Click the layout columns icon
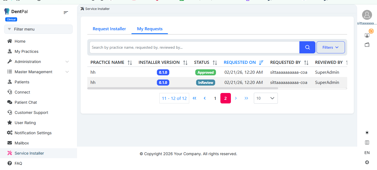The height and width of the screenshot is (170, 377). pos(367,142)
